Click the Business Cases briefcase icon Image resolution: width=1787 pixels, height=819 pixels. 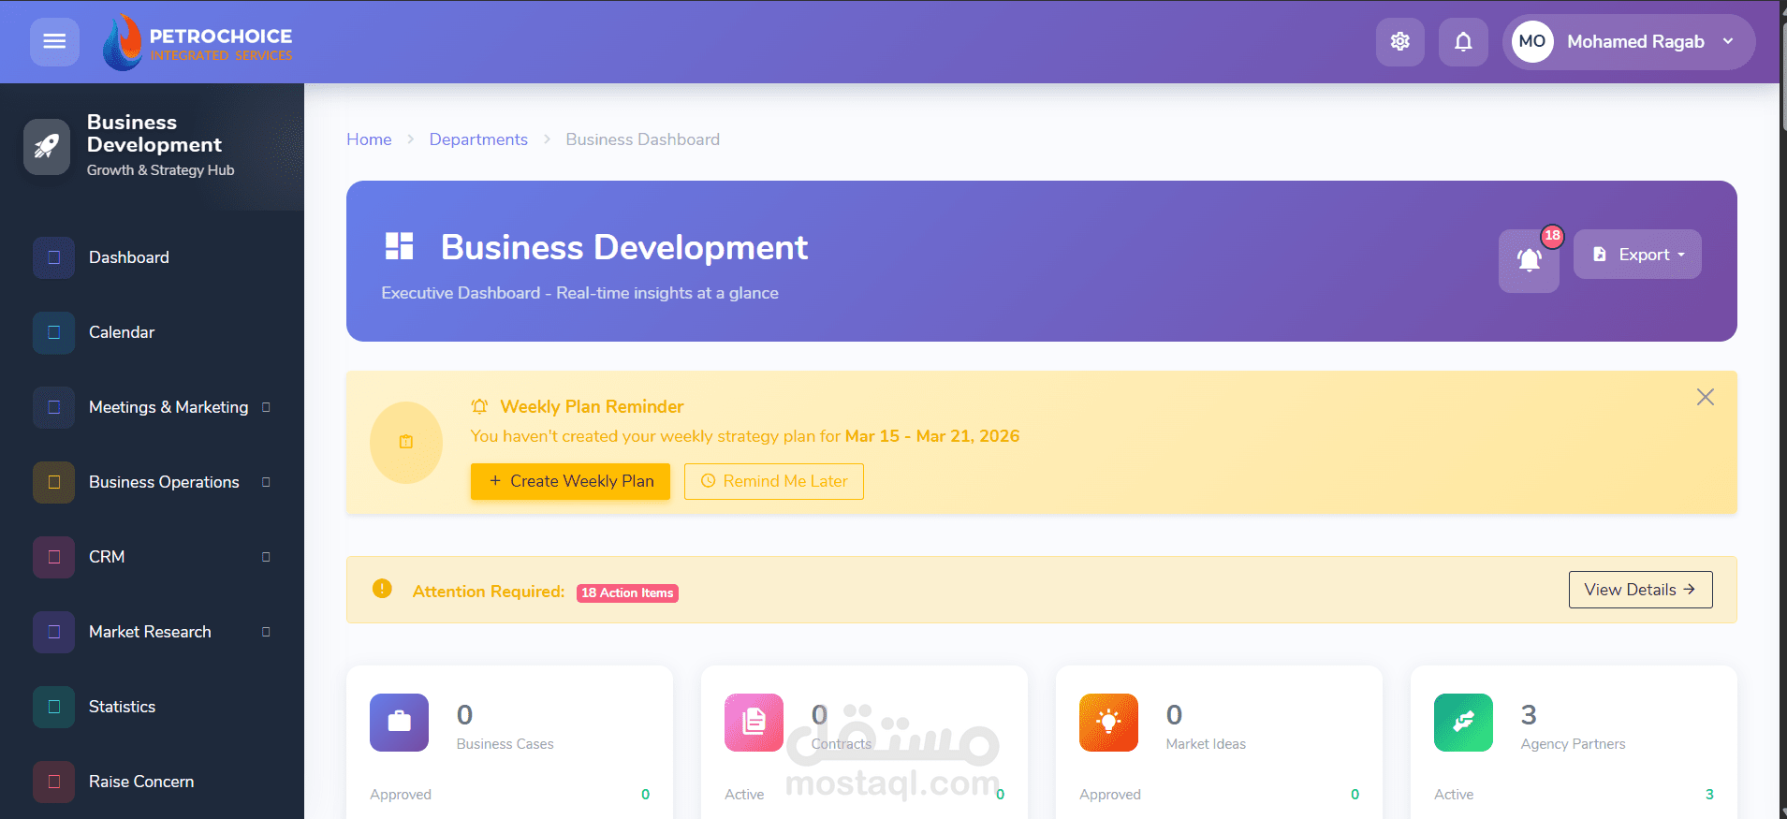pos(400,723)
